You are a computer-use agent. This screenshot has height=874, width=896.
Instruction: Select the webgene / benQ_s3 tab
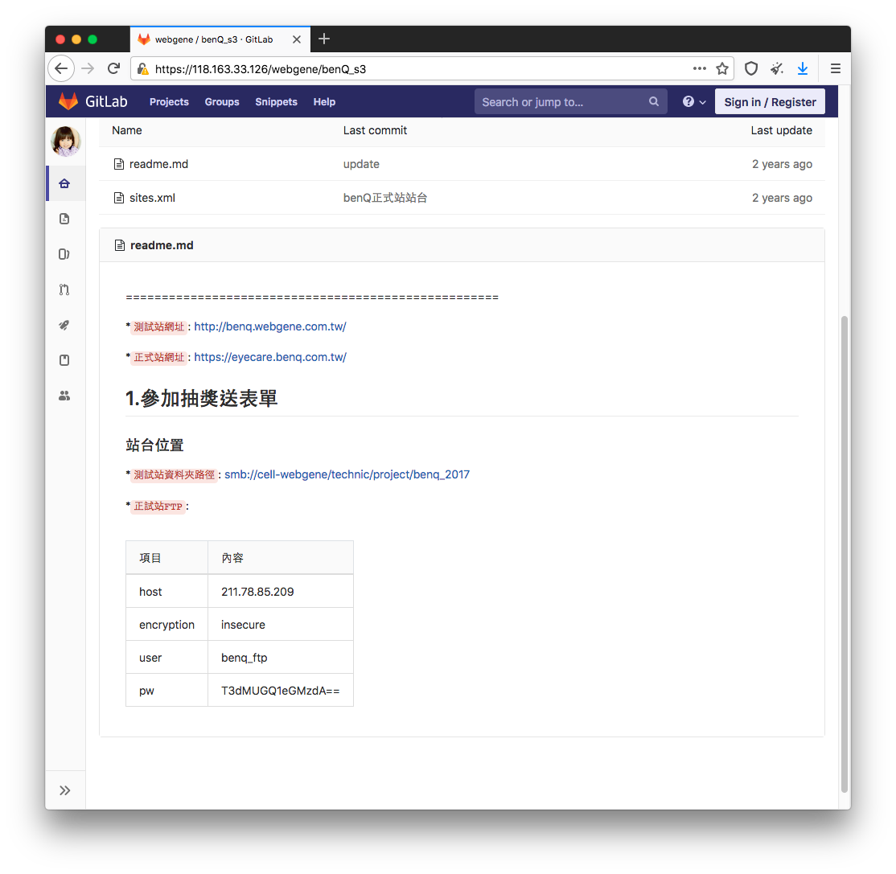tap(220, 39)
